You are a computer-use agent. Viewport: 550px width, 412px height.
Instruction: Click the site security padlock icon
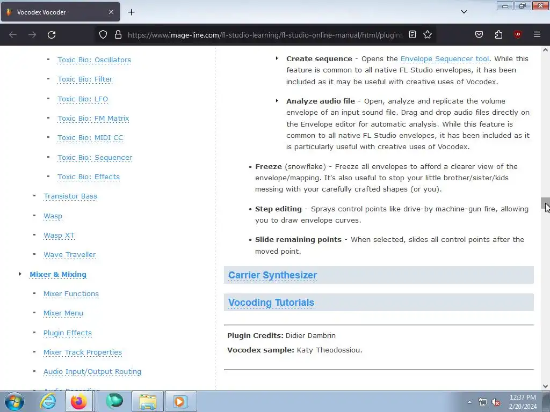coord(118,34)
